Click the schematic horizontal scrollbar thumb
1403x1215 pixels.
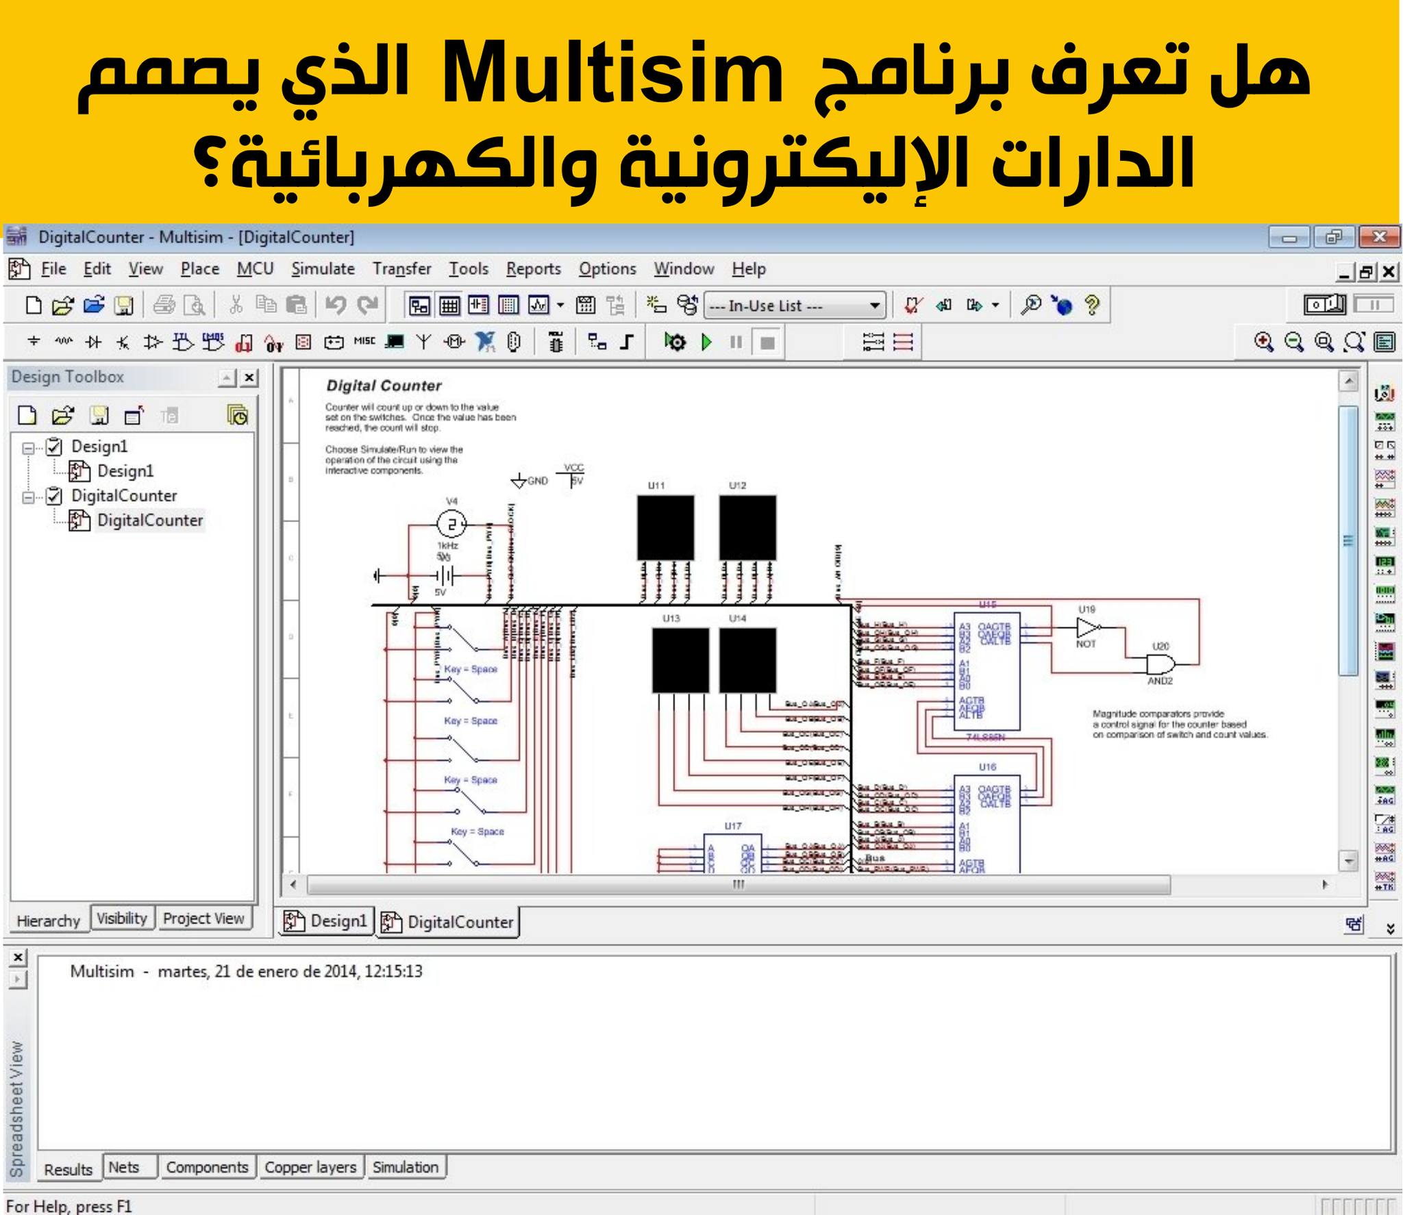(x=738, y=884)
